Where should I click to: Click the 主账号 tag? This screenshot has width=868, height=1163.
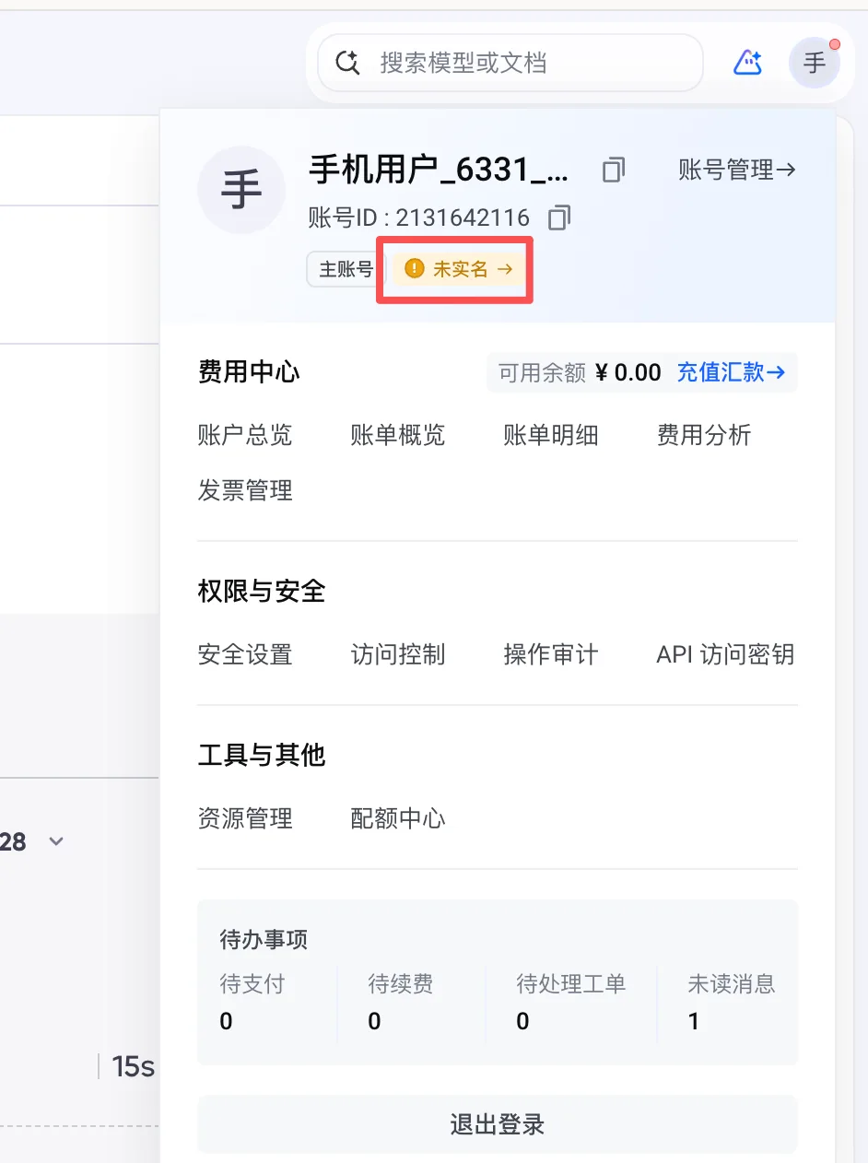point(346,269)
